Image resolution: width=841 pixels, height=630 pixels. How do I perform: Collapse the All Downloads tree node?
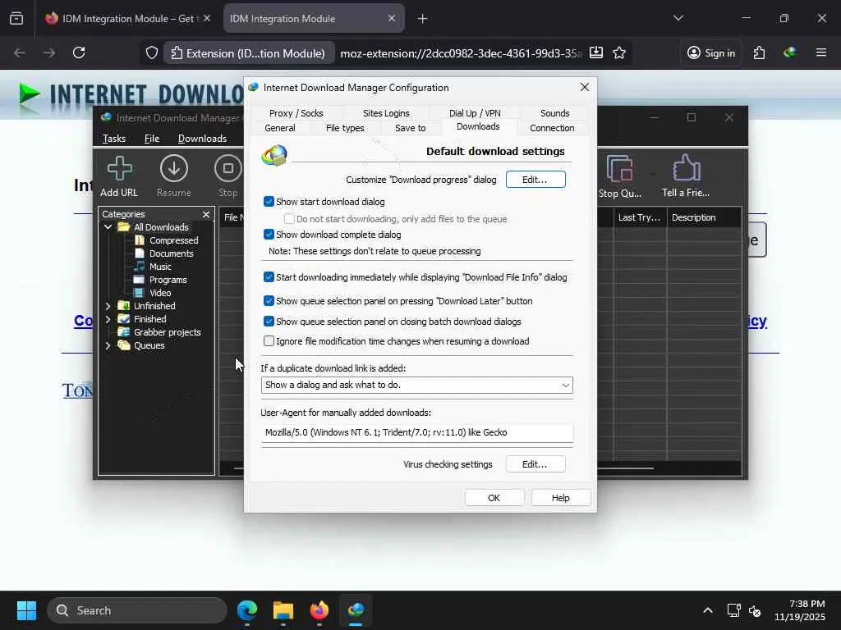coord(108,227)
